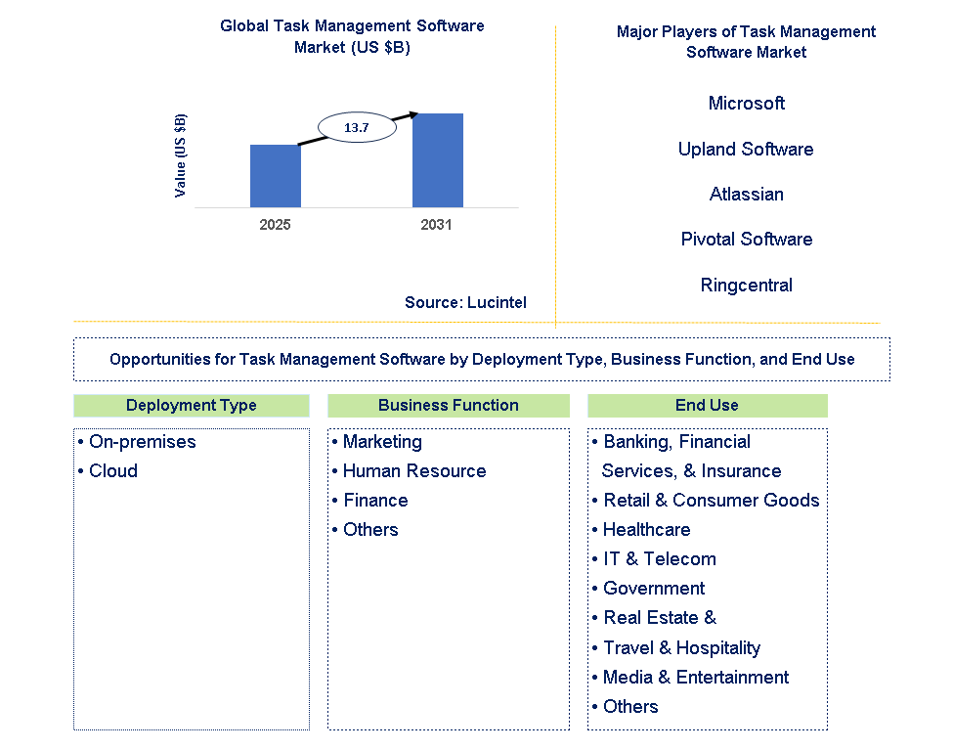This screenshot has height=750, width=953.
Task: Select the Human Resource bullet item
Action: click(x=410, y=470)
